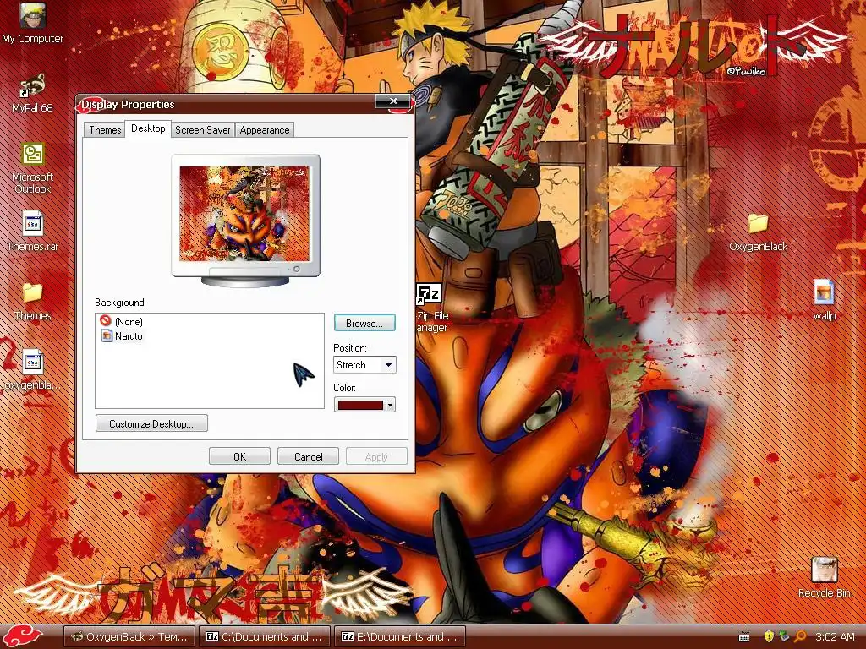Select the Themes.rar file icon
The width and height of the screenshot is (866, 649).
[x=33, y=224]
